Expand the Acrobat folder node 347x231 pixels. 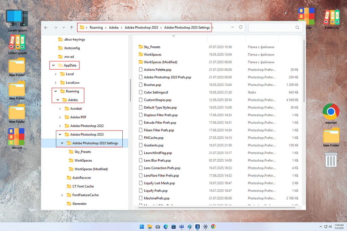click(60, 109)
